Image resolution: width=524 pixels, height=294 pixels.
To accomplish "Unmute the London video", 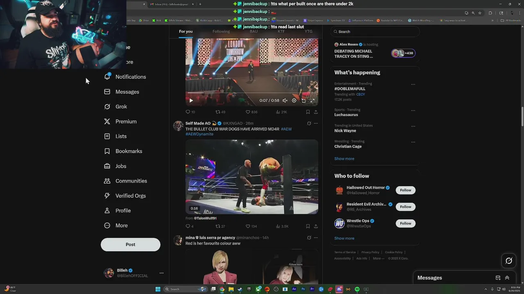I will (x=285, y=100).
